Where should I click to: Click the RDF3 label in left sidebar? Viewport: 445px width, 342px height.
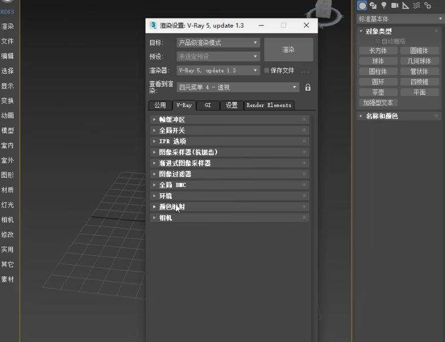click(x=7, y=12)
